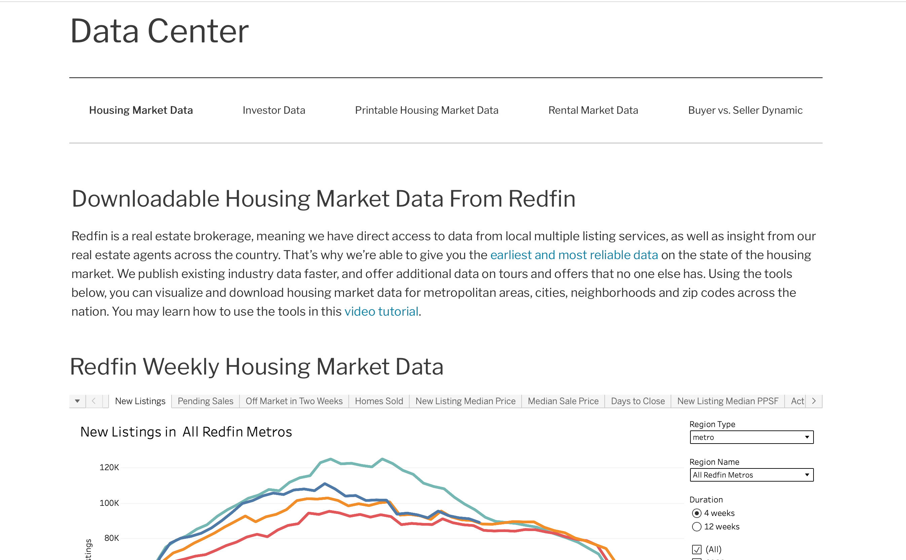Viewport: 906px width, 560px height.
Task: Open Rental Market Data section
Action: [593, 110]
